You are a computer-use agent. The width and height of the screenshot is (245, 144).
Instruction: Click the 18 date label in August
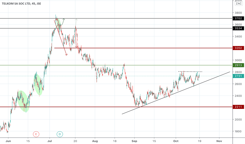[x=115, y=141]
